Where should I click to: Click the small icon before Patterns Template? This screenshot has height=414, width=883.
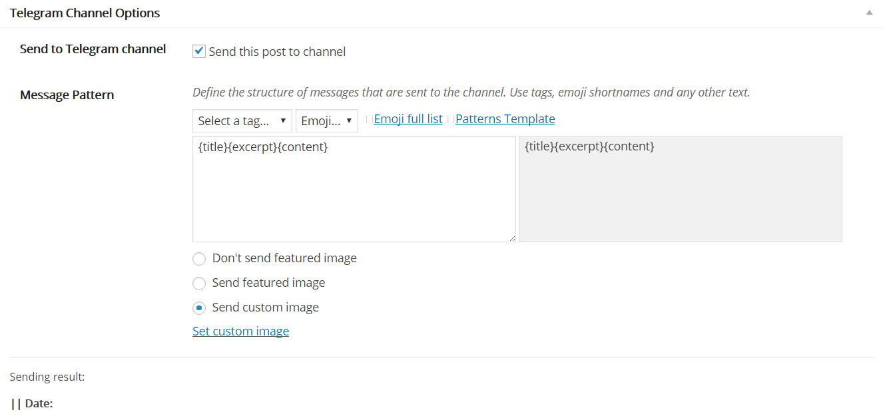451,120
